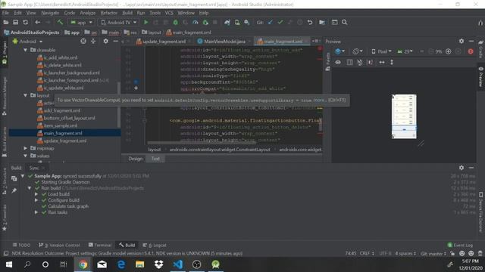Screen dimensions: 485x272
Task: Toggle the read-only lock icon in status bar
Action: [452, 254]
